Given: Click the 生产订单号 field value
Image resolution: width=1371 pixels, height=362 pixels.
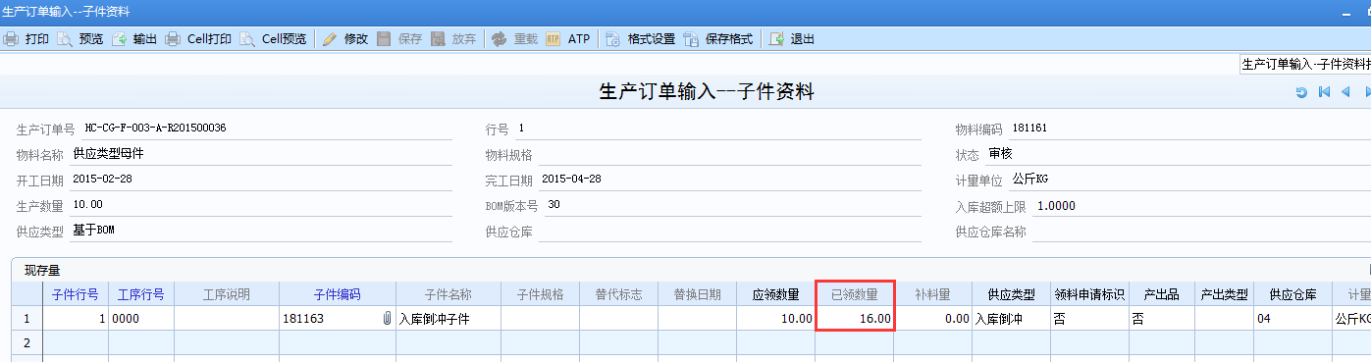Looking at the screenshot, I should pos(266,129).
